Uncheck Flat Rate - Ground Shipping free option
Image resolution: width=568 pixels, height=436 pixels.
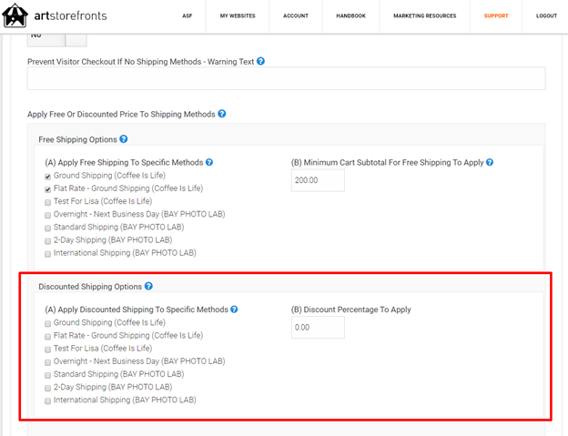pyautogui.click(x=48, y=188)
